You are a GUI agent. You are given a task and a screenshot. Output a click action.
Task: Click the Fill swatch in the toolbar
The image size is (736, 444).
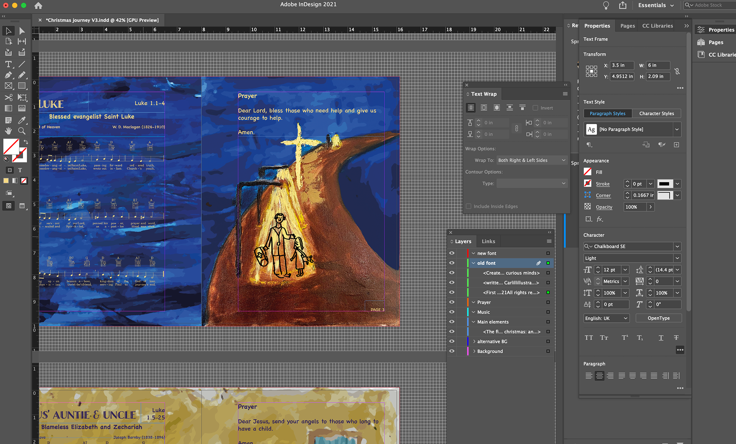[11, 146]
